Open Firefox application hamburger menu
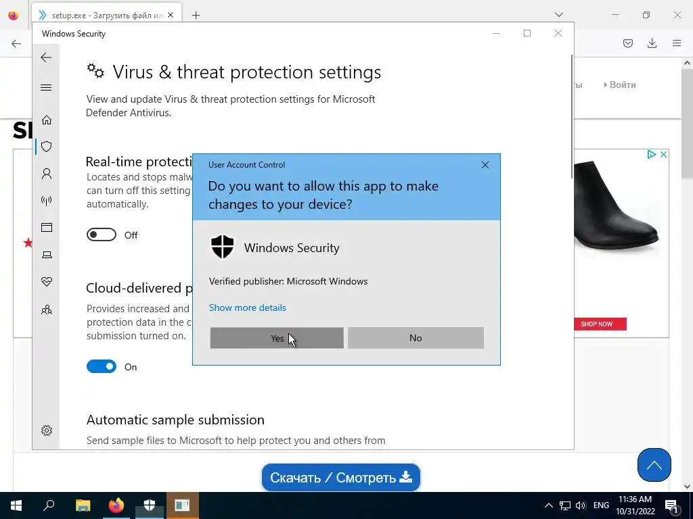 pyautogui.click(x=677, y=43)
